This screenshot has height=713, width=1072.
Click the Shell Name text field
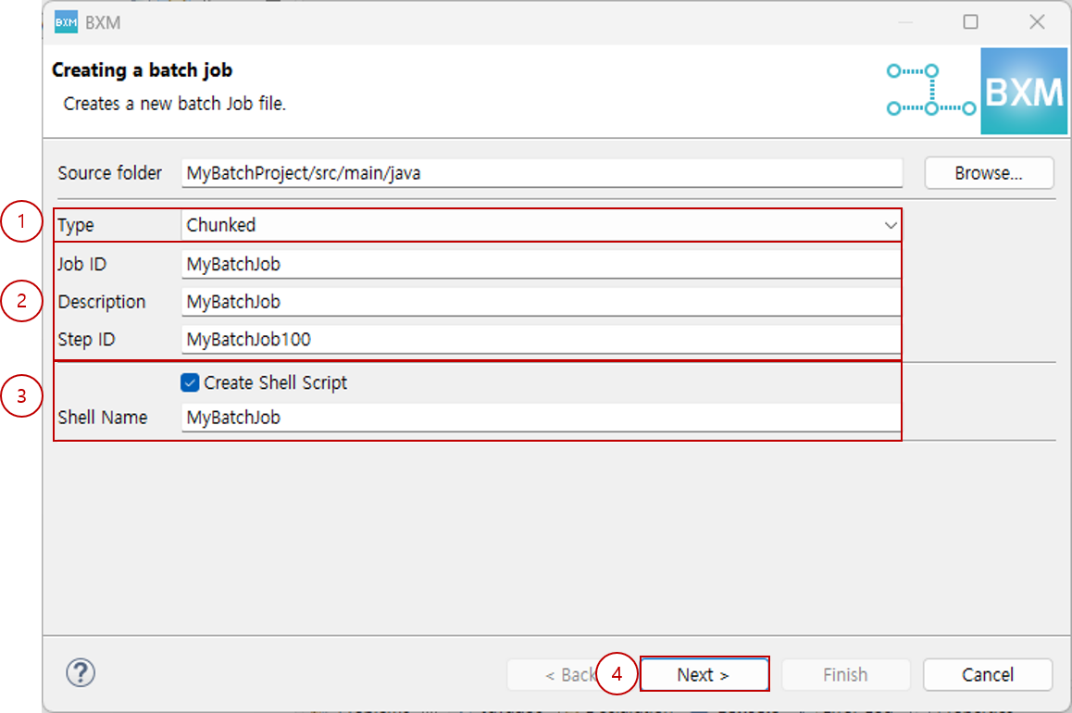click(x=542, y=418)
